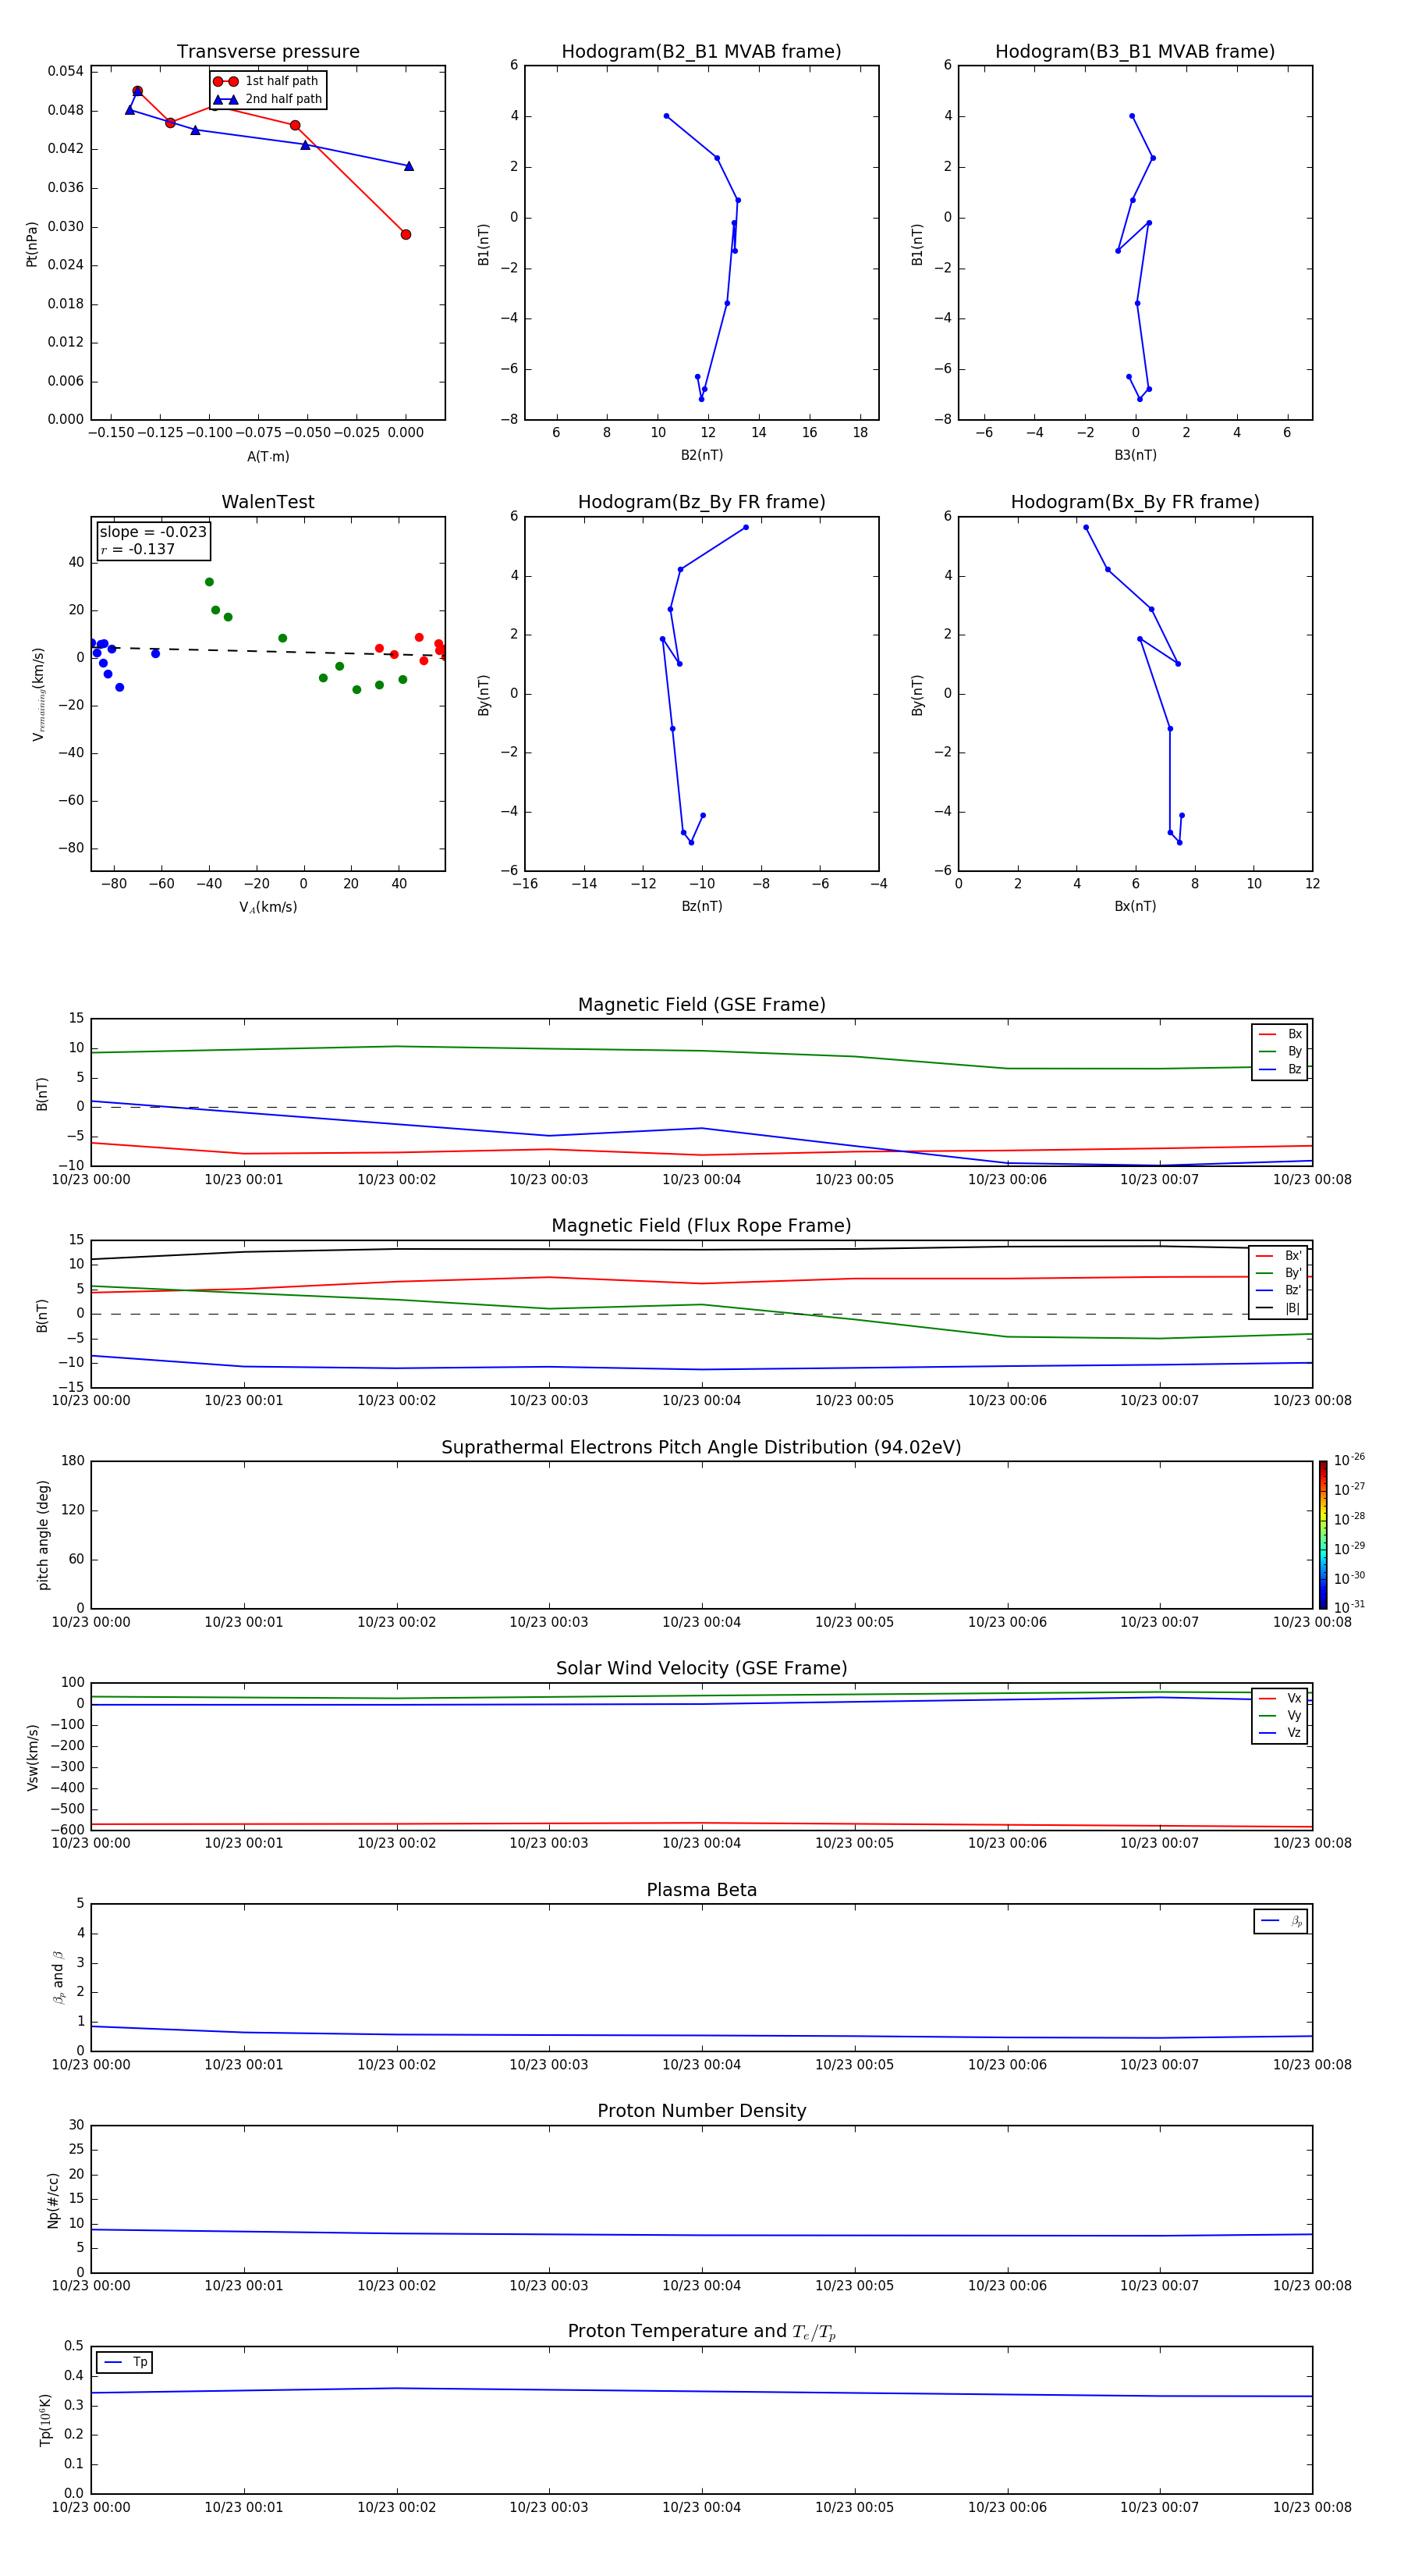Click the pitch angle distribution colorbar

tap(1322, 1534)
